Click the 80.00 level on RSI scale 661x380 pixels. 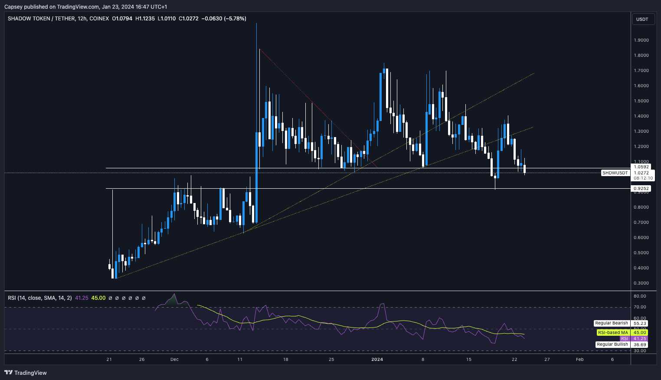(640, 296)
